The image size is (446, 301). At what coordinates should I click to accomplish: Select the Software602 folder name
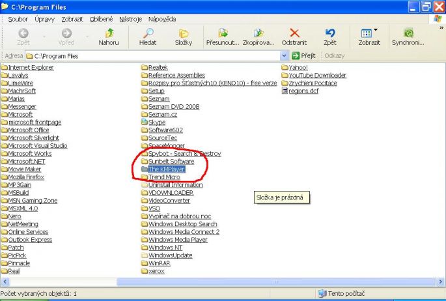pos(165,130)
